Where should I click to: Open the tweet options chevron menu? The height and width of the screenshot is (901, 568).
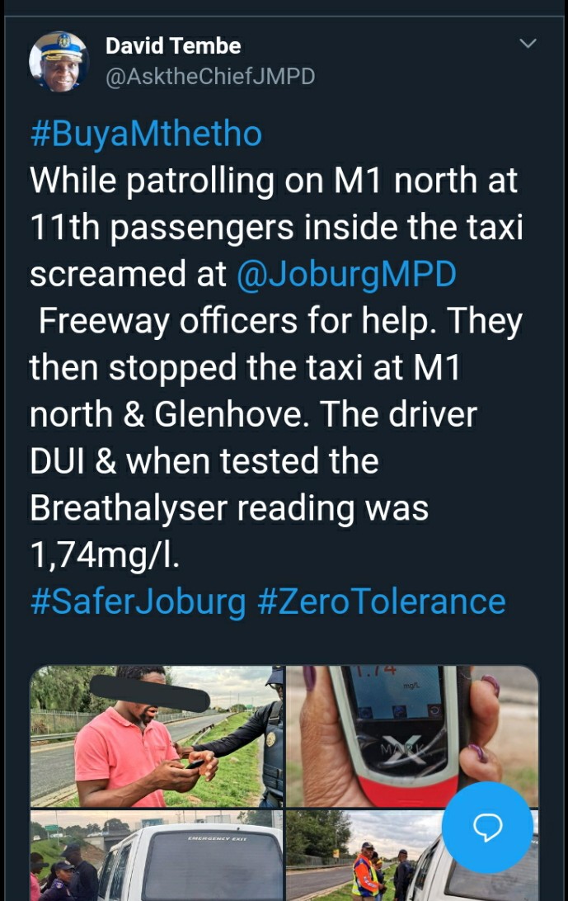528,44
